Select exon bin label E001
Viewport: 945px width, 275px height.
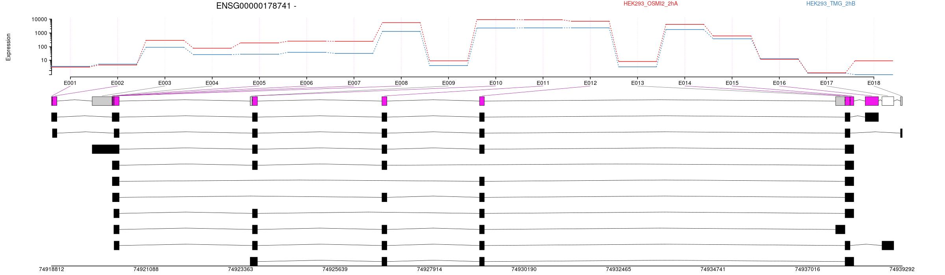coord(70,83)
